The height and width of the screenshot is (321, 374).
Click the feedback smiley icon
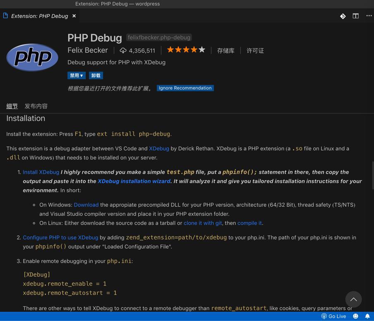tap(356, 316)
